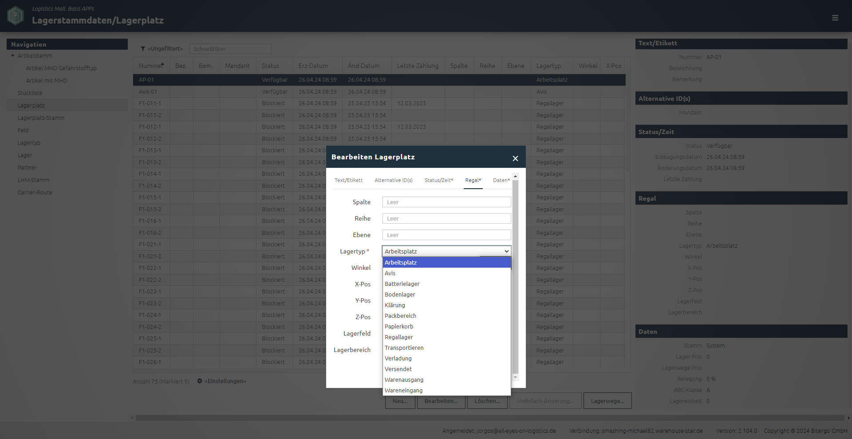Click the Reihe input field

click(446, 218)
